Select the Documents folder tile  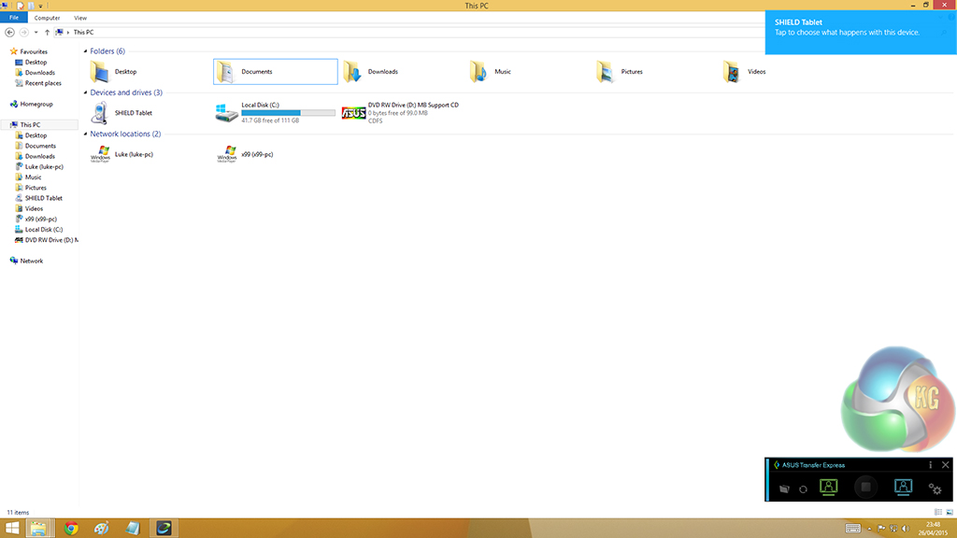(x=276, y=71)
